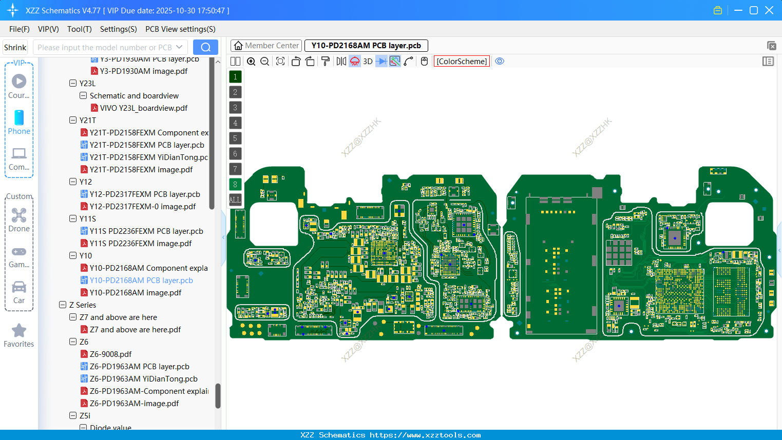
Task: Switch to 3D view mode
Action: pos(368,61)
